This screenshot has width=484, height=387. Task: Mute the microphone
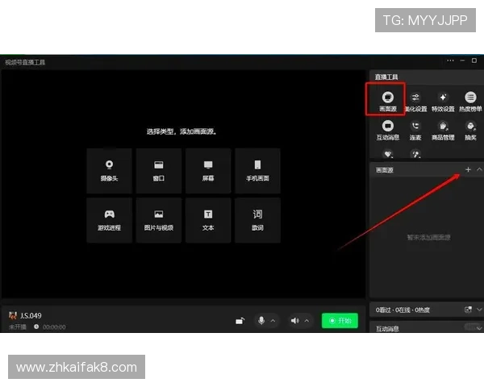(261, 321)
